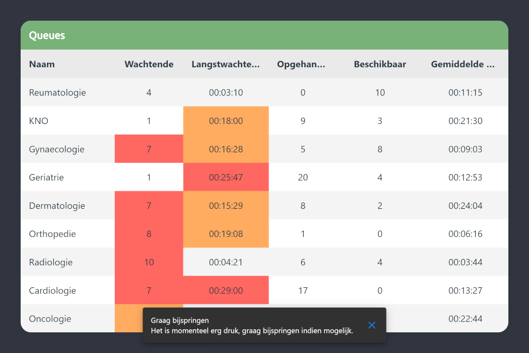
Task: Click Orthopedie longest wait 00:19:08
Action: click(x=226, y=234)
